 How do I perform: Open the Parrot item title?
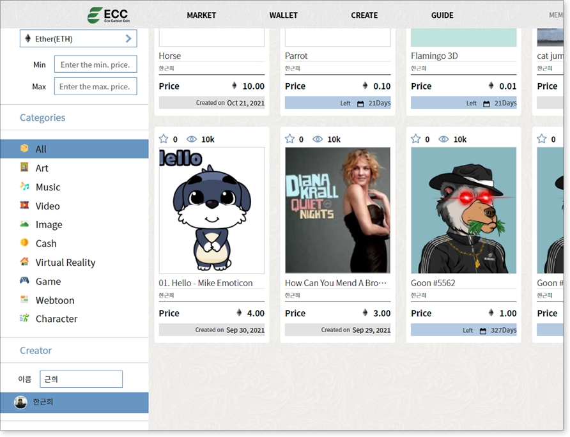297,56
